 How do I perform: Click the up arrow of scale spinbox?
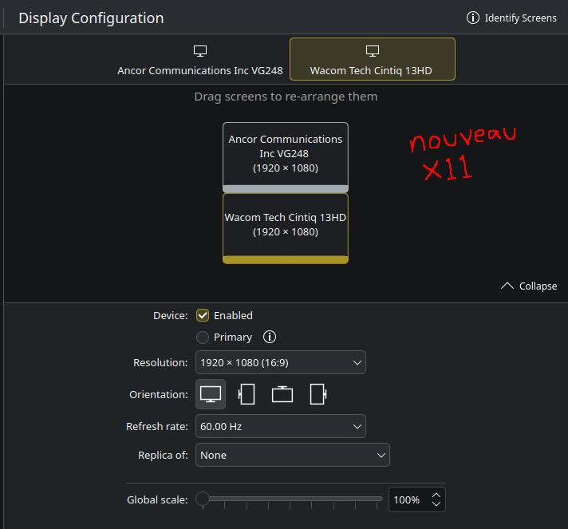pyautogui.click(x=436, y=495)
